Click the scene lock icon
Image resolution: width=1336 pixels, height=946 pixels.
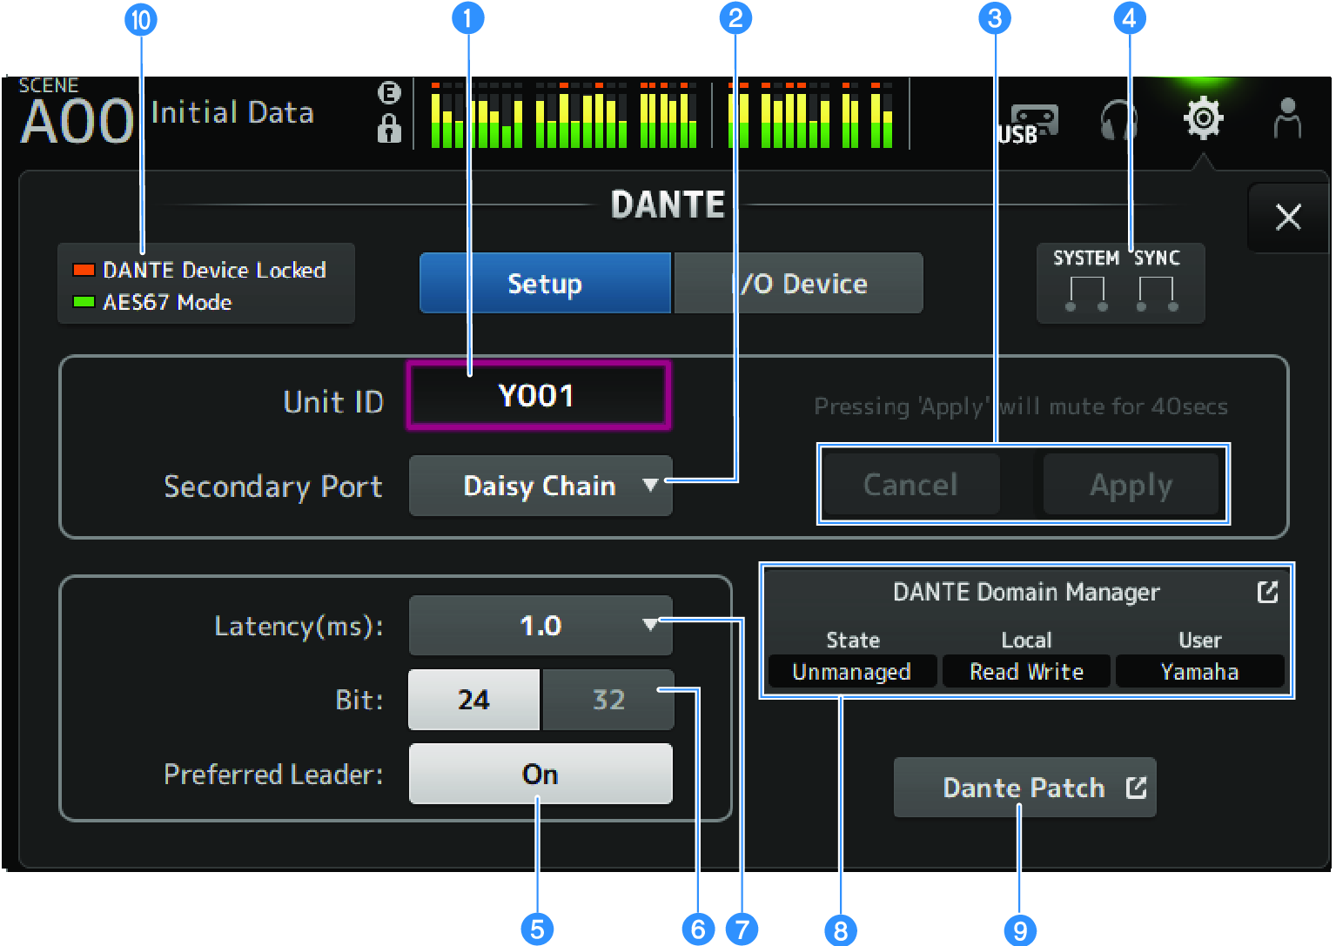389,128
